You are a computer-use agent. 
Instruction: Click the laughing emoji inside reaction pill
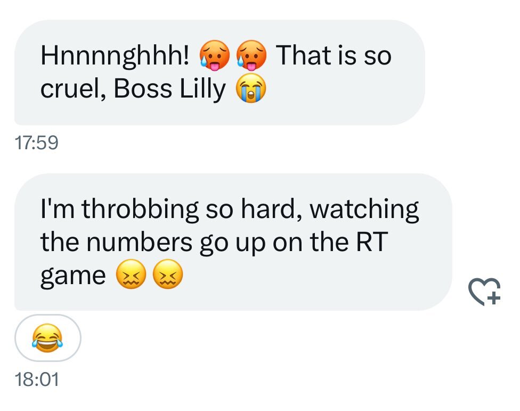47,337
